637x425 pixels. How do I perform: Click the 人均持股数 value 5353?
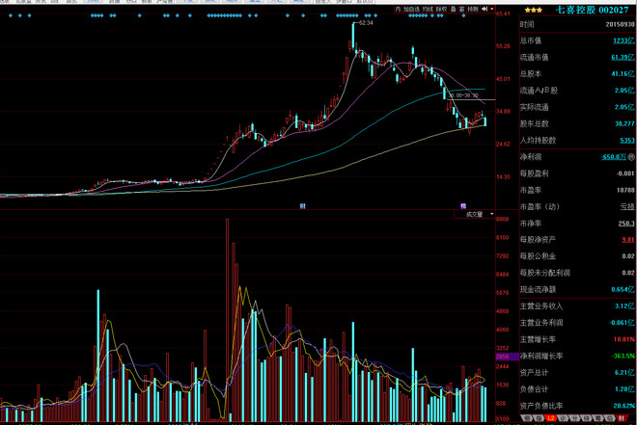[x=627, y=141]
